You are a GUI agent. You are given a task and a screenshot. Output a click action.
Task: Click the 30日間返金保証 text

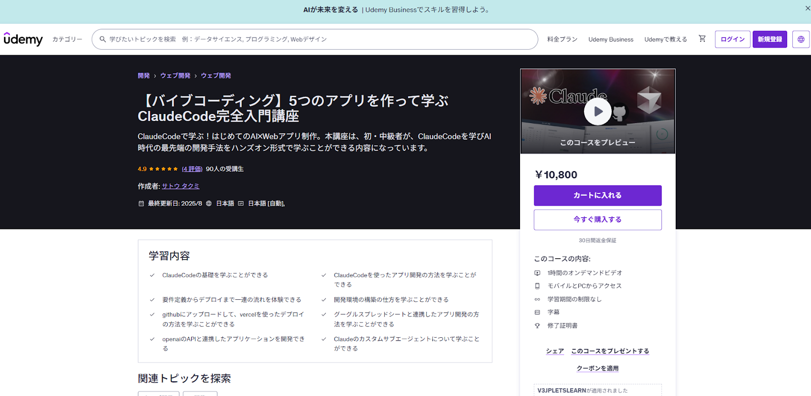tap(598, 241)
